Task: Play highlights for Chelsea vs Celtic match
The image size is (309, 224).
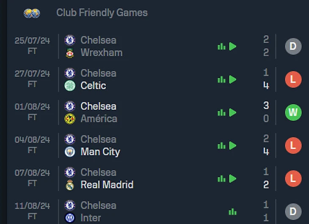Action: (232, 79)
